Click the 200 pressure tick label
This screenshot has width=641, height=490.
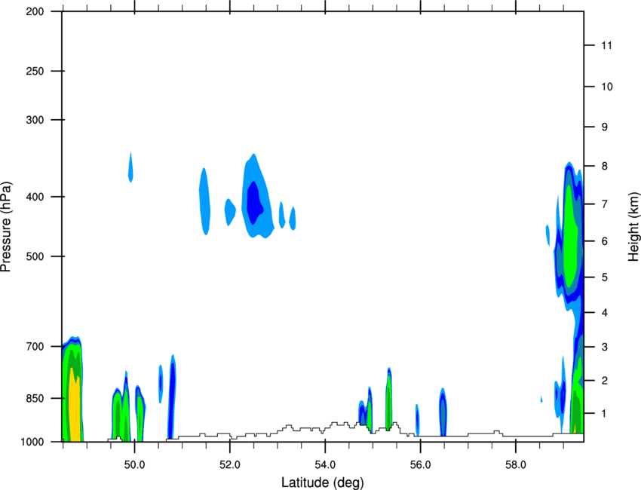35,11
